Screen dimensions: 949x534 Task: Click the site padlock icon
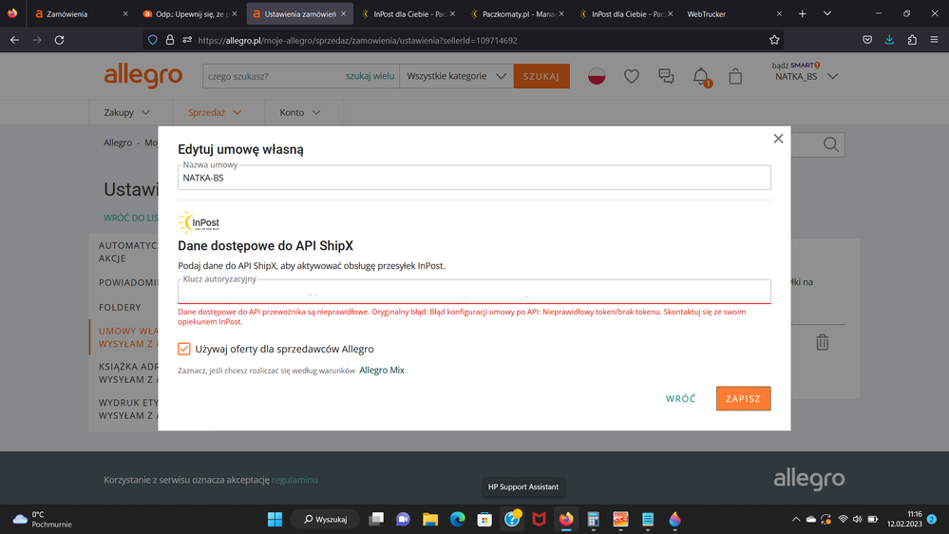[170, 40]
